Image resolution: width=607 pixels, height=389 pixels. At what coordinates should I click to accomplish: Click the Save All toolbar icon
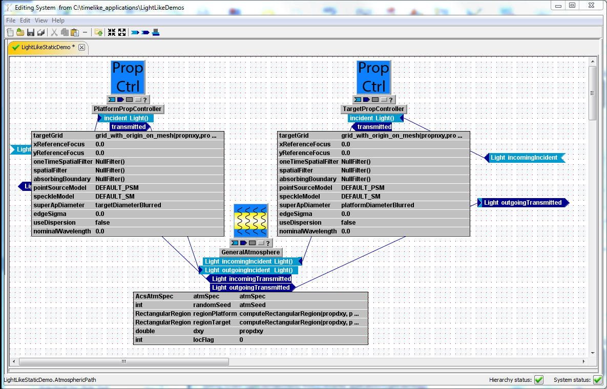(40, 32)
